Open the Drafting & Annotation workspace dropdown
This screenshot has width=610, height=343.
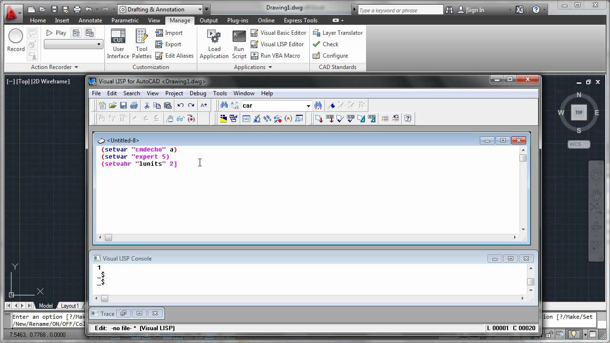(x=160, y=9)
